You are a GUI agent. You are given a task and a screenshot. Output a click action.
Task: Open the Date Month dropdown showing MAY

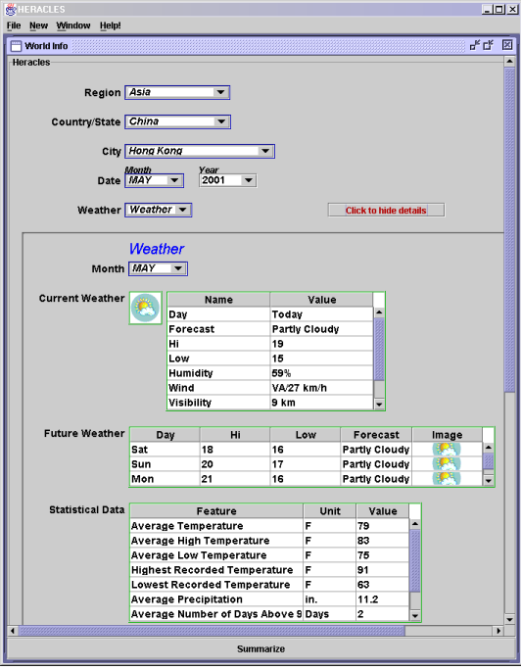tap(154, 180)
